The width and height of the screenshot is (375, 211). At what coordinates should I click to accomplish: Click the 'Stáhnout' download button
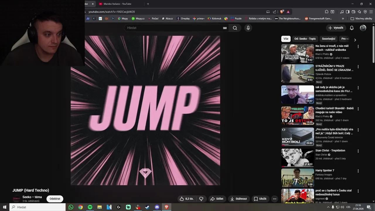click(239, 199)
